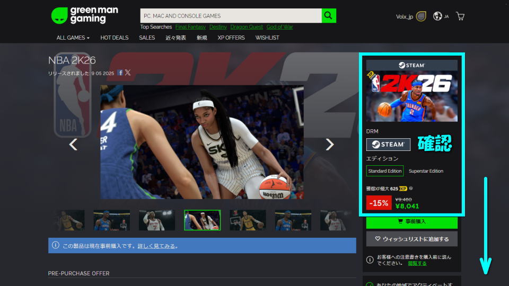Follow the Dragon Quest top search link

point(247,27)
